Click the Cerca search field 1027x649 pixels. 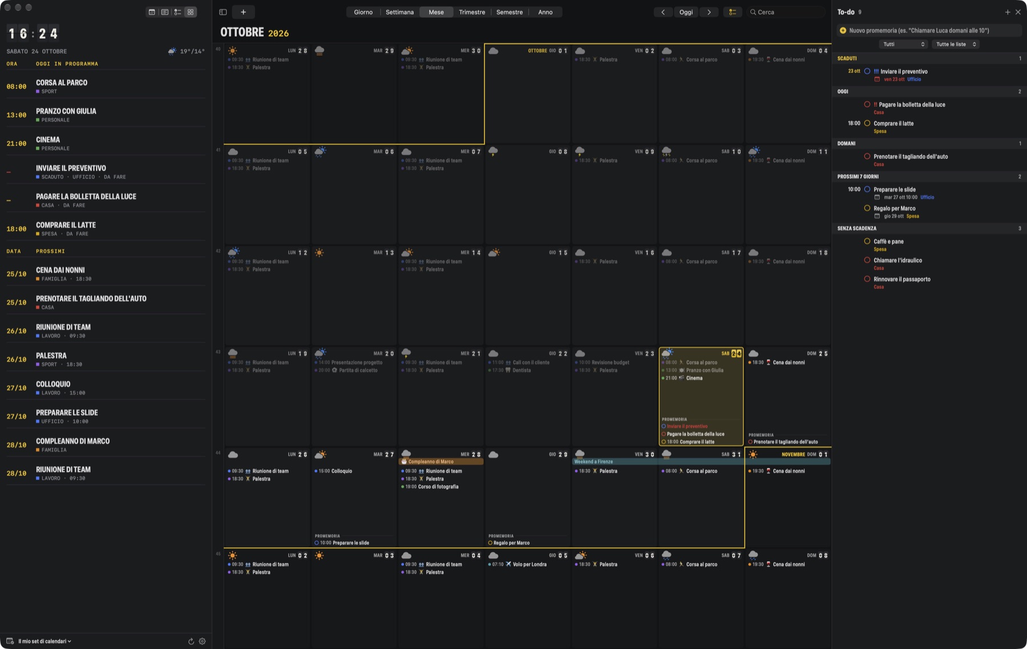(x=786, y=12)
